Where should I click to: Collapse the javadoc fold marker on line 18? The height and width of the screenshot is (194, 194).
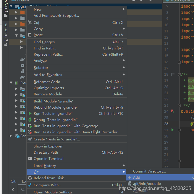[179, 74]
